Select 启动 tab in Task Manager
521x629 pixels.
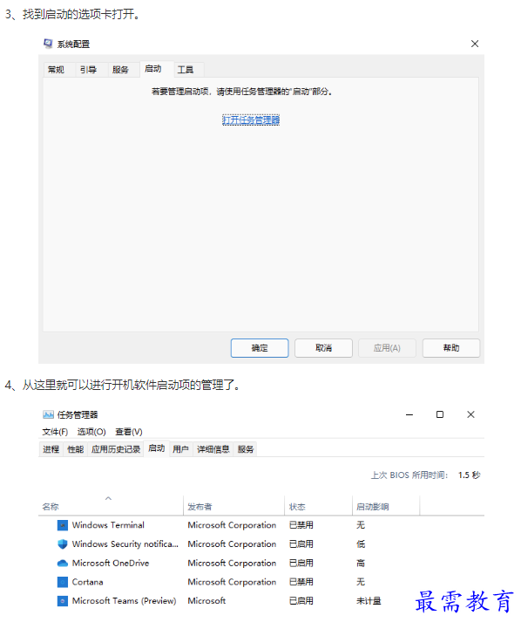coord(156,448)
